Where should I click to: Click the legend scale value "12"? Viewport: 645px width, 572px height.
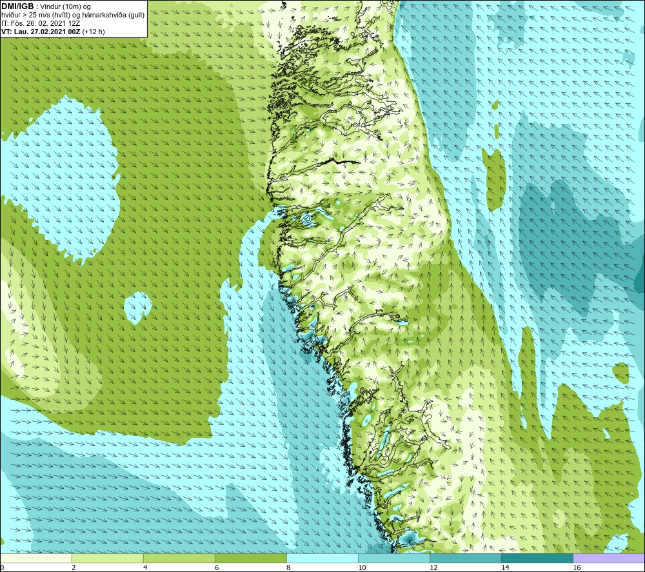(x=433, y=567)
